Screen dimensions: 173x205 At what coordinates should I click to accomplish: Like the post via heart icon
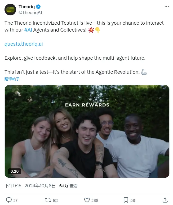87,200
